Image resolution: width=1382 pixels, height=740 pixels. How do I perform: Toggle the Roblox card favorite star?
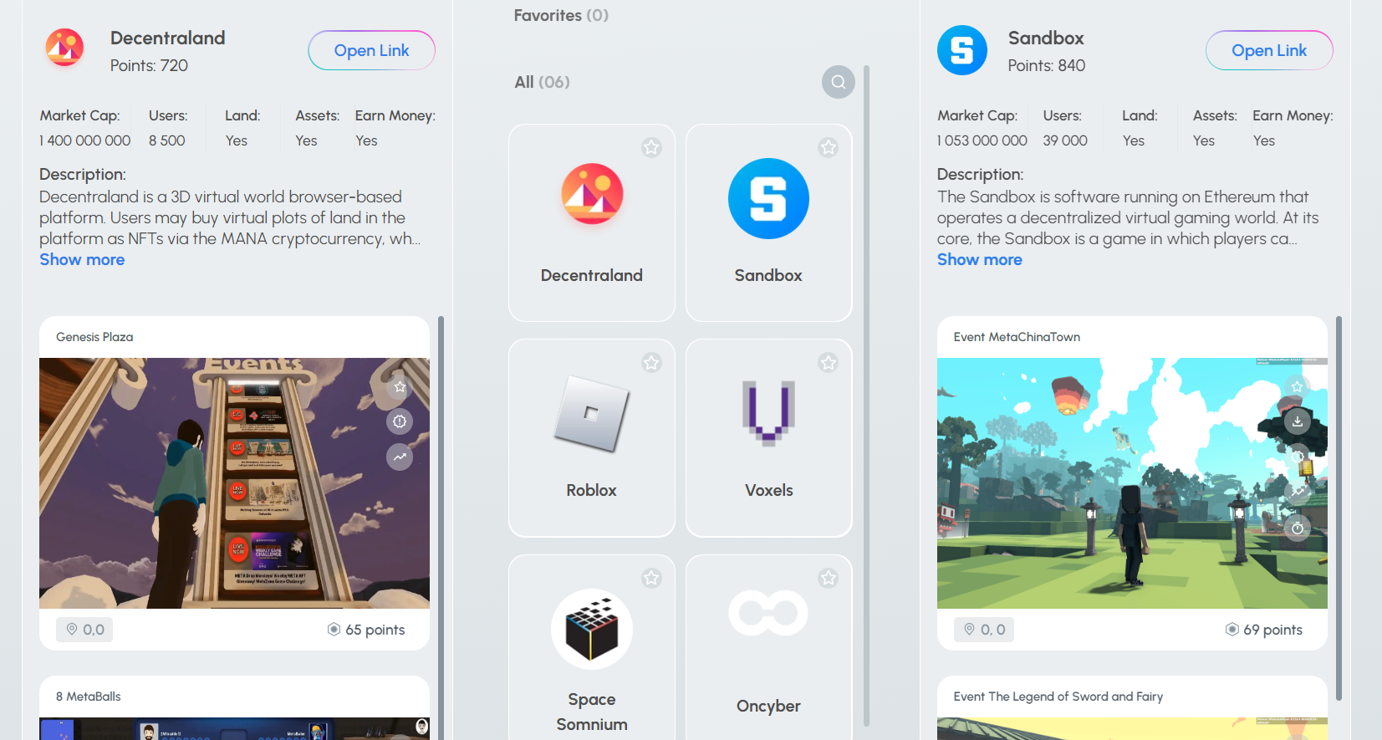point(651,363)
